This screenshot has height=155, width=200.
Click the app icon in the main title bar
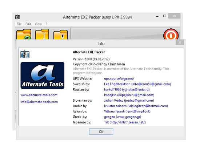click(17, 17)
